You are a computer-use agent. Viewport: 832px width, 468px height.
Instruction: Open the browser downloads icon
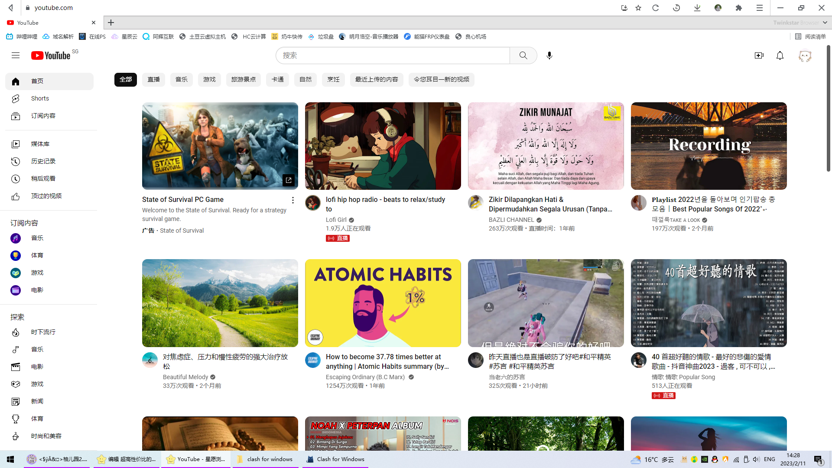697,8
